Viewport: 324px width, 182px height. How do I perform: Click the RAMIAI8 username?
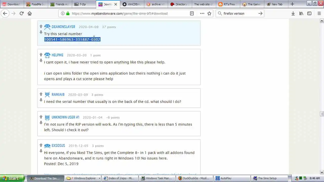click(x=58, y=95)
